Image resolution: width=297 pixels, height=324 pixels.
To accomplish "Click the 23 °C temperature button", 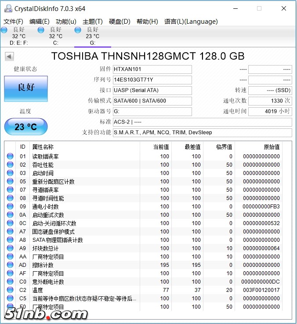I will click(x=26, y=127).
